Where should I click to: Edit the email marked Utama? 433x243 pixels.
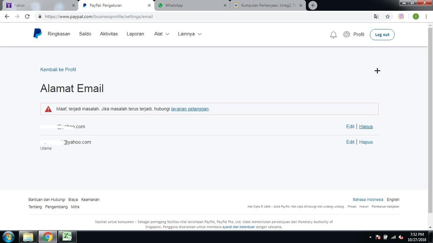[350, 142]
